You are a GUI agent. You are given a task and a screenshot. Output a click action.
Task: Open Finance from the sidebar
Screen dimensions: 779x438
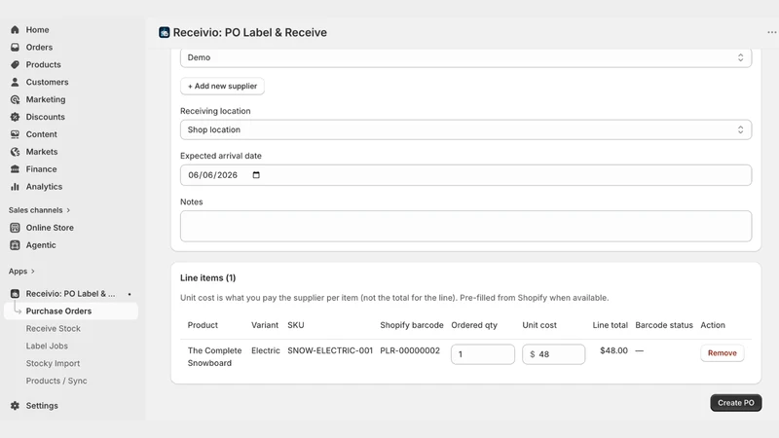pos(41,168)
